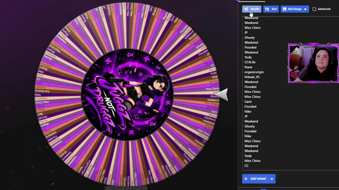Place cursor on the organicvirgin entry

click(x=254, y=72)
